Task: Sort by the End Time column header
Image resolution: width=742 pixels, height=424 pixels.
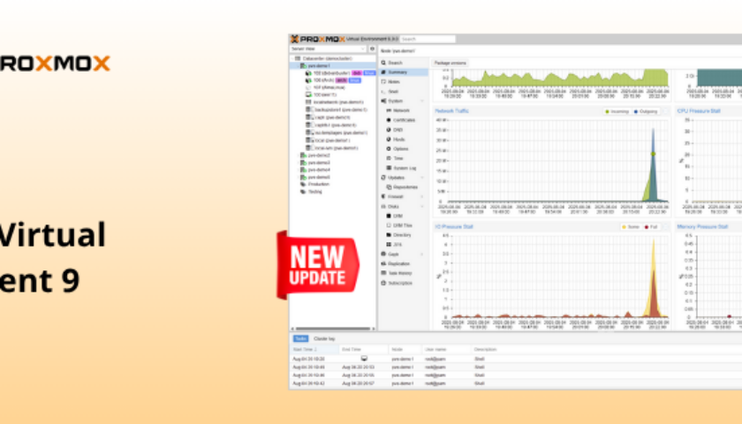Action: point(363,349)
